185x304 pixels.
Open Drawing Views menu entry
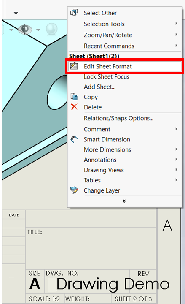(x=125, y=170)
